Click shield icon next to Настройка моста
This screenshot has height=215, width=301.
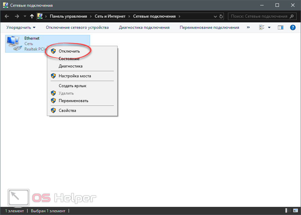(x=53, y=76)
